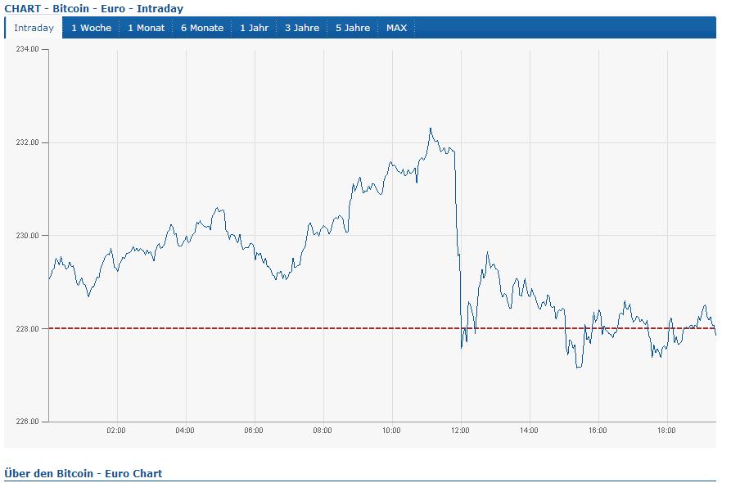Click the 08:00 time axis label
This screenshot has height=483, width=740.
click(x=323, y=430)
